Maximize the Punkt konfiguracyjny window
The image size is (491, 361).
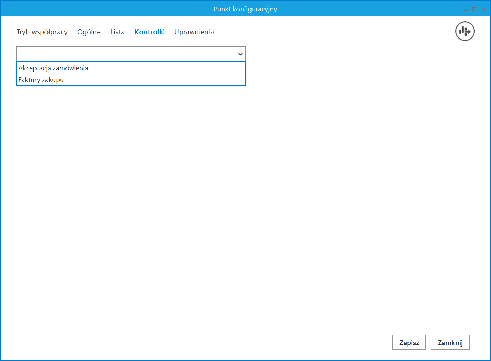475,9
